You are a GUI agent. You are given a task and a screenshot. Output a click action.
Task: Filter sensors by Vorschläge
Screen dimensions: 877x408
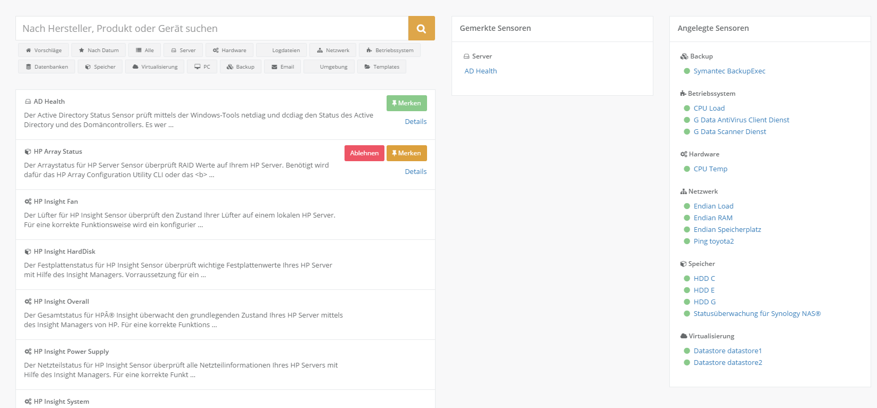[44, 51]
